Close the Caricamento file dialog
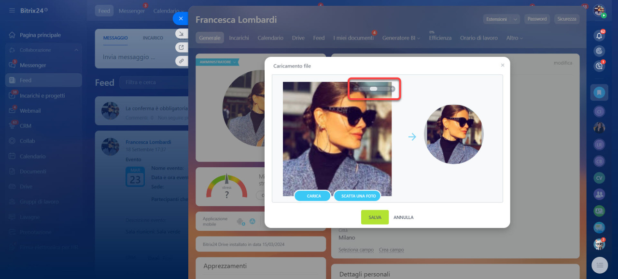 click(x=503, y=65)
